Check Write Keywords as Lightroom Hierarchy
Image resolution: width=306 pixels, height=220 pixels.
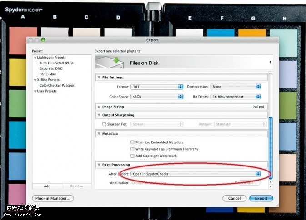point(132,149)
